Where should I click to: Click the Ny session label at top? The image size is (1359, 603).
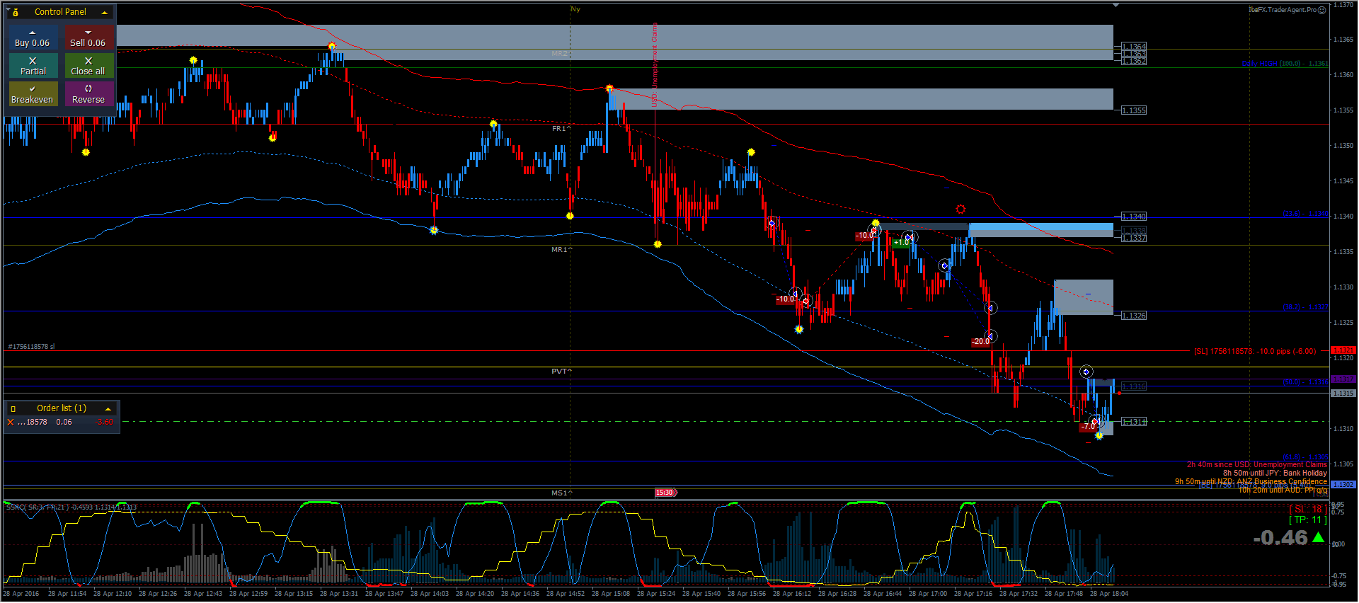575,9
